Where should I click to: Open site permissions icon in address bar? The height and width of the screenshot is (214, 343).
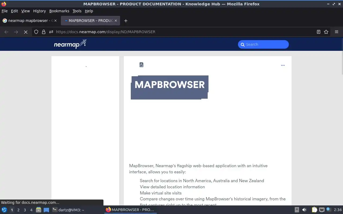[x=51, y=32]
